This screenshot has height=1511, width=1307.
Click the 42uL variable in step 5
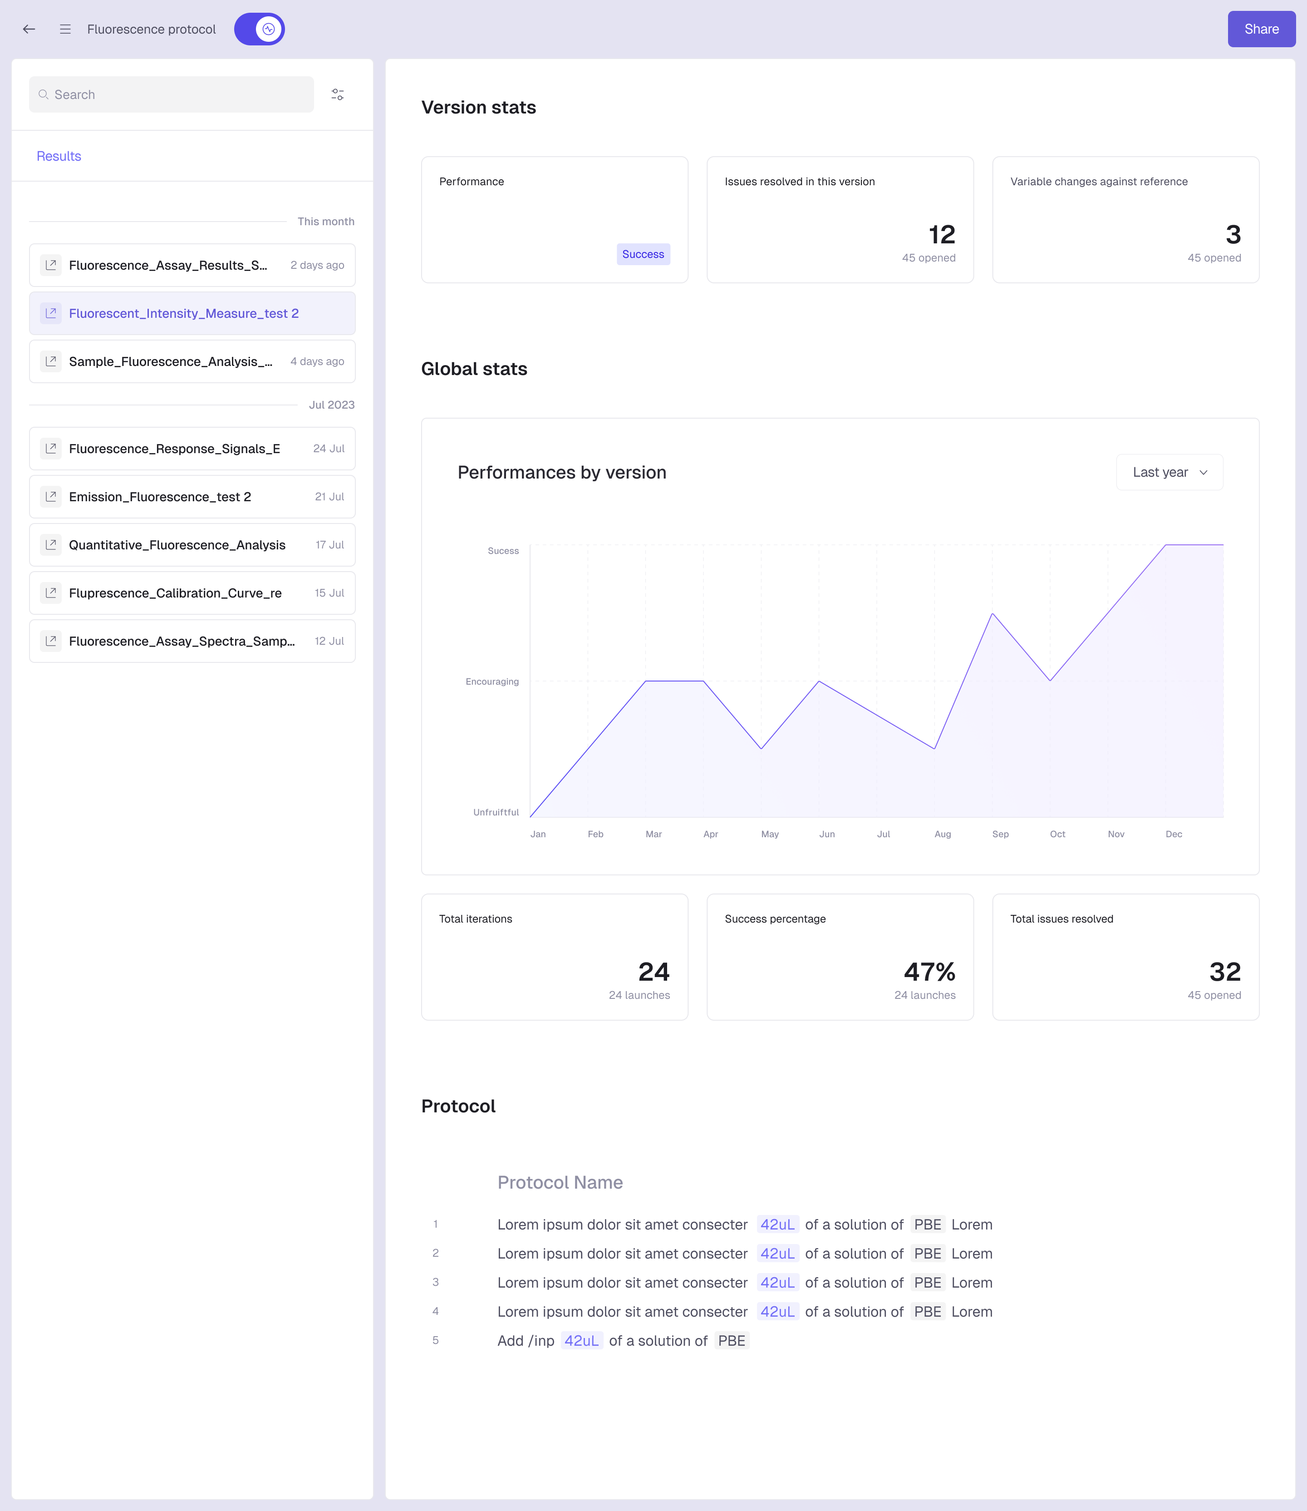click(581, 1341)
